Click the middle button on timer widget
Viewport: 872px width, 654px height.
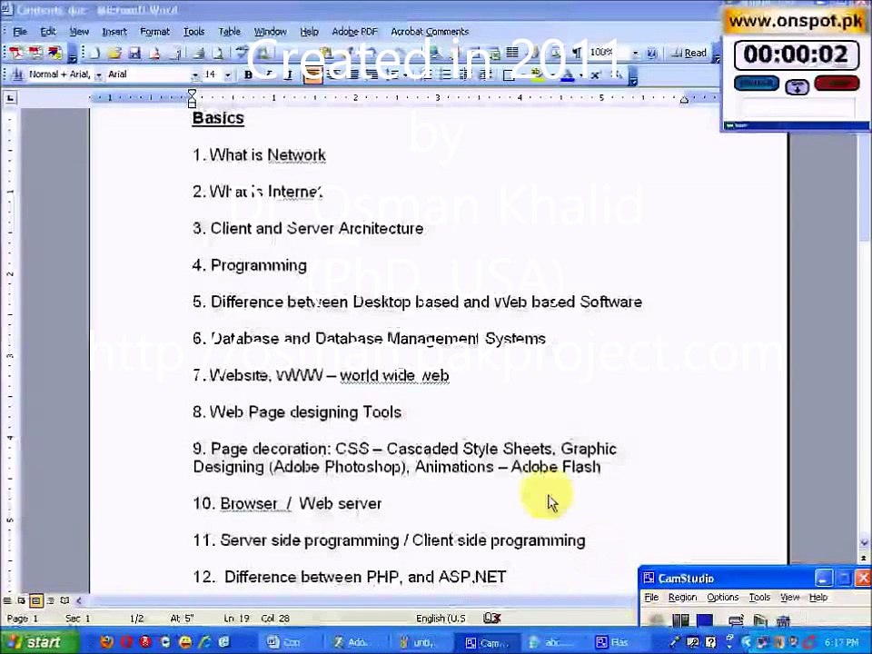point(797,86)
